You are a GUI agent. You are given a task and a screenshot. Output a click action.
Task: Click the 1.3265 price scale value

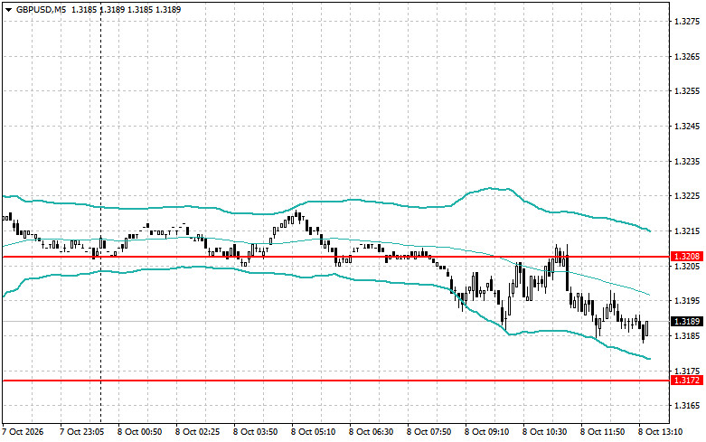click(687, 56)
